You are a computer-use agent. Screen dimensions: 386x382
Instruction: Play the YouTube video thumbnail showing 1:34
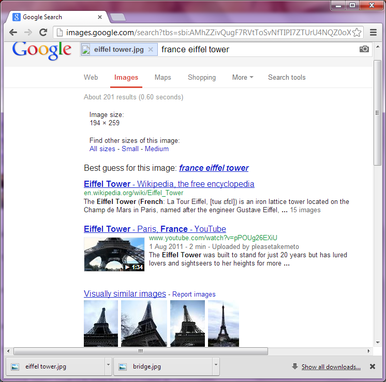[114, 255]
